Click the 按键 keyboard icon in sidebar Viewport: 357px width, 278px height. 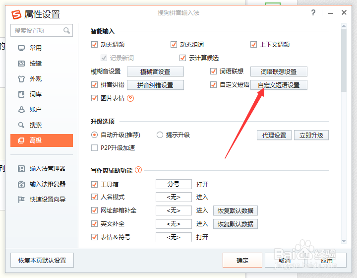21,64
